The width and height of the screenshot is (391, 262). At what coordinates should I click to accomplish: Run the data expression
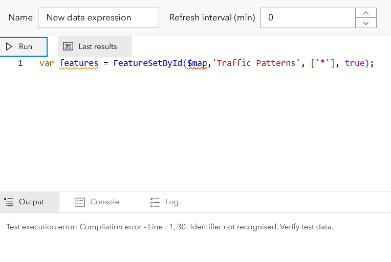24,46
